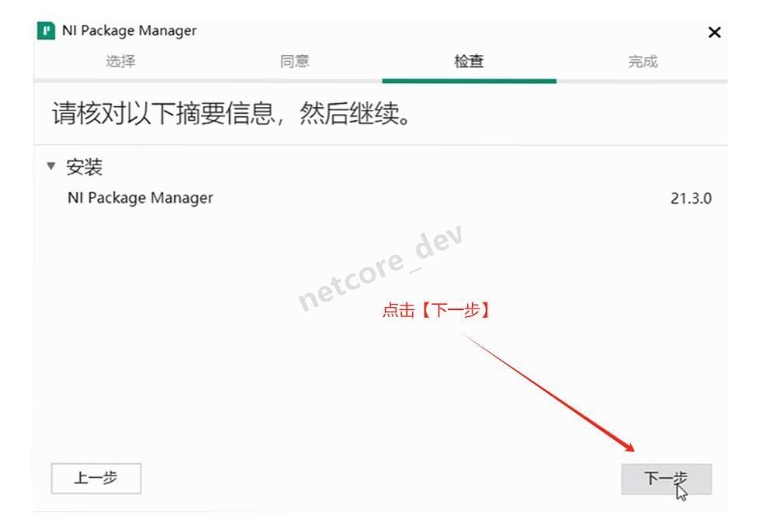
Task: Click the NI Package Manager title bar text
Action: tap(129, 30)
